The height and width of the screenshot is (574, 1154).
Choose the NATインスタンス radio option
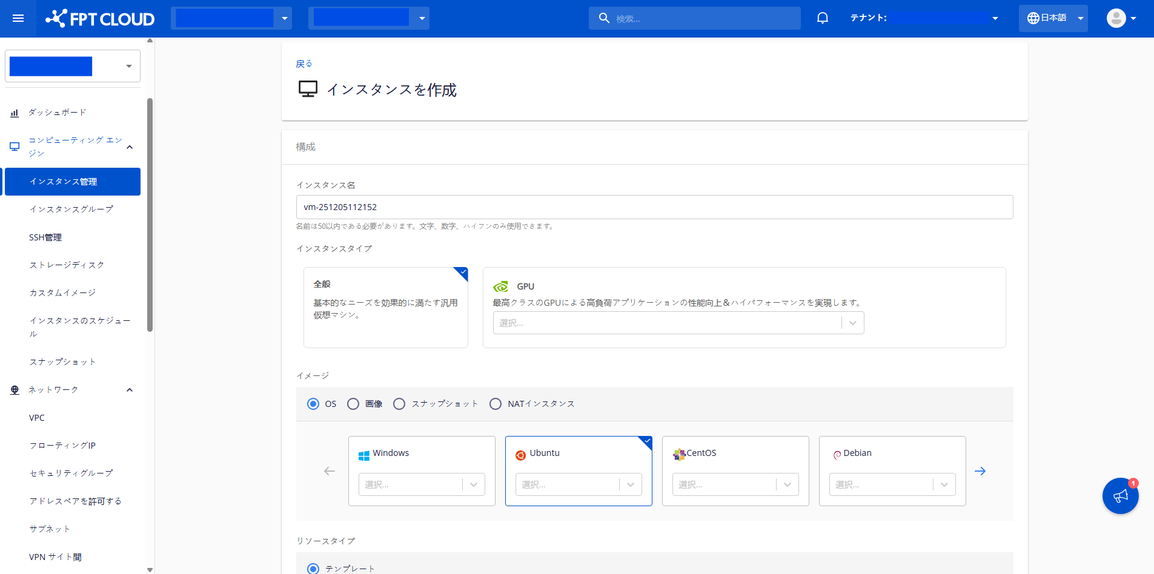(x=496, y=404)
